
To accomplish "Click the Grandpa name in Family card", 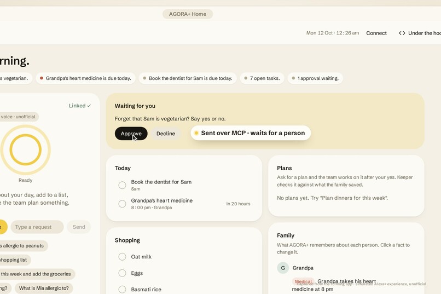I will pyautogui.click(x=303, y=268).
